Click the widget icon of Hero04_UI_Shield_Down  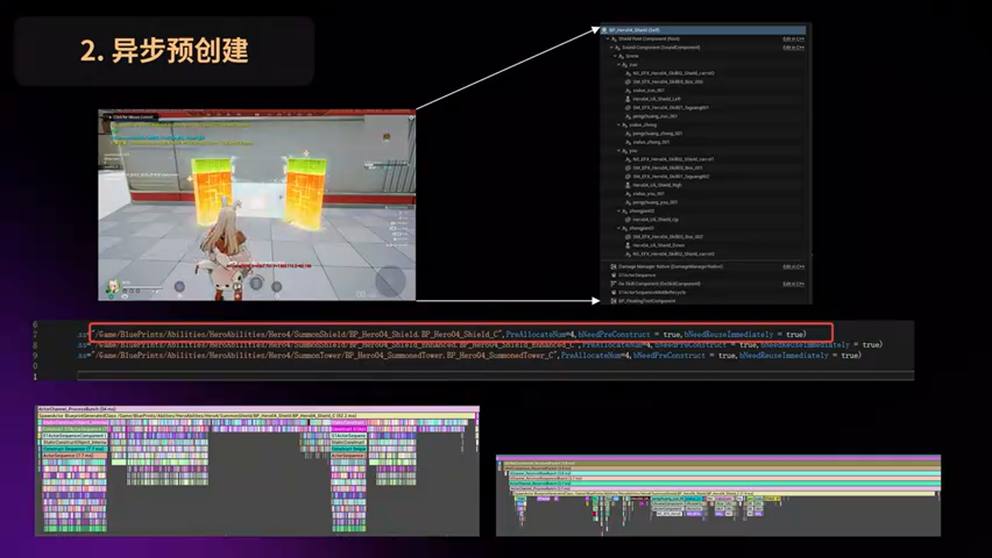(628, 245)
